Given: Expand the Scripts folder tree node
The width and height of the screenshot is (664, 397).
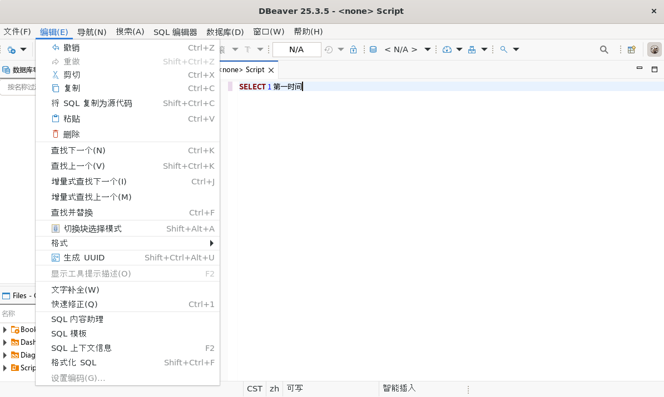Looking at the screenshot, I should pos(4,368).
